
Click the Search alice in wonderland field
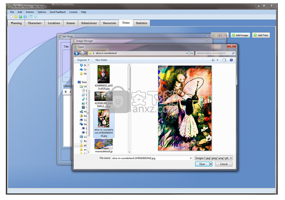(x=216, y=53)
